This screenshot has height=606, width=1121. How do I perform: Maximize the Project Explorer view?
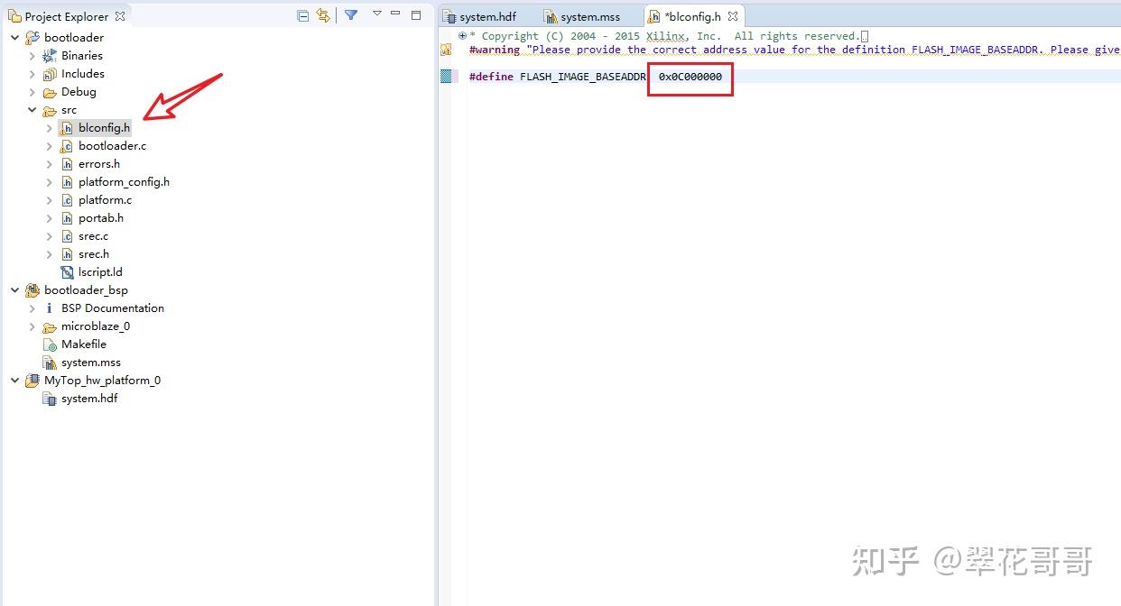416,14
